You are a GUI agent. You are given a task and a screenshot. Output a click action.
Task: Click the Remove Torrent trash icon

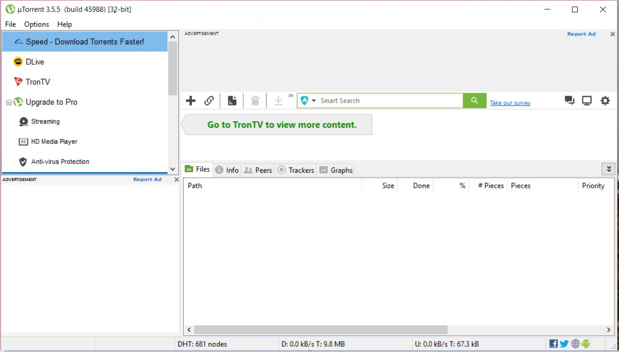pyautogui.click(x=255, y=101)
